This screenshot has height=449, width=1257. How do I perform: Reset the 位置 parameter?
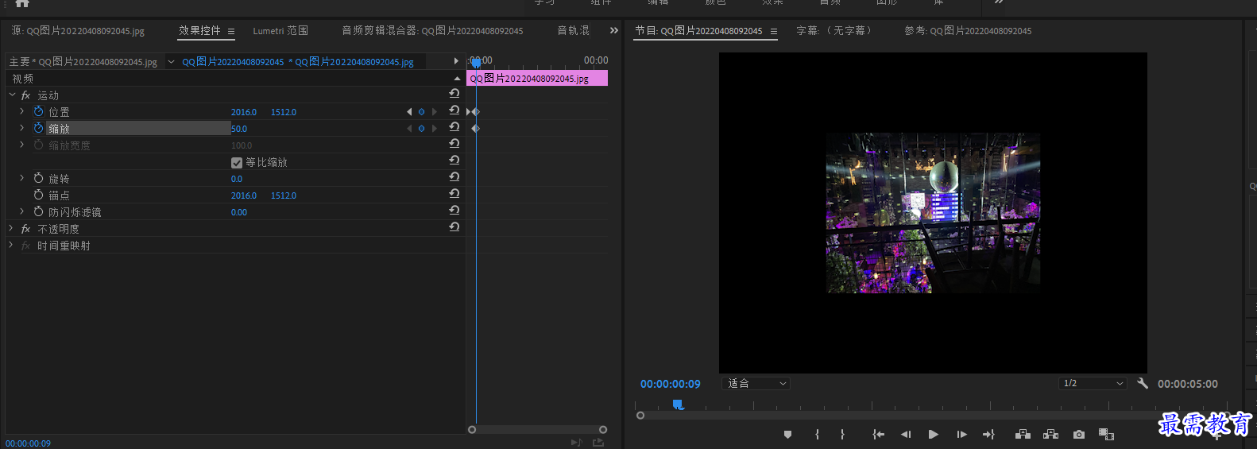pyautogui.click(x=454, y=110)
